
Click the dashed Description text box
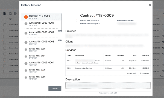pos(108,85)
